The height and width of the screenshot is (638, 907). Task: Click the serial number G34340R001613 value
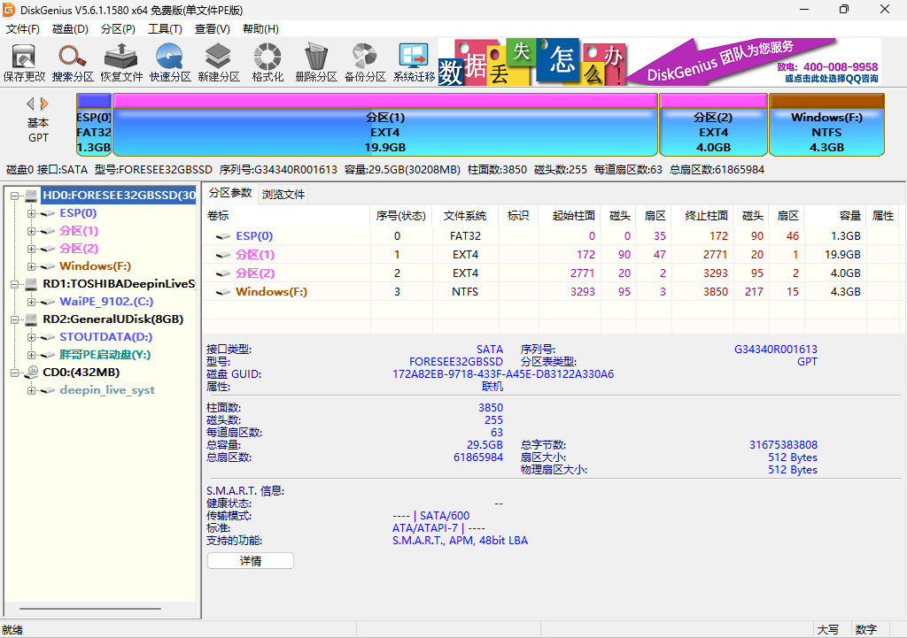pyautogui.click(x=776, y=350)
